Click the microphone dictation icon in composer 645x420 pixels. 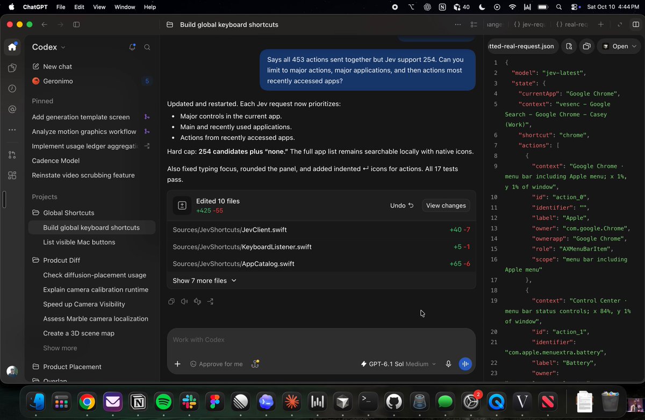tap(448, 364)
